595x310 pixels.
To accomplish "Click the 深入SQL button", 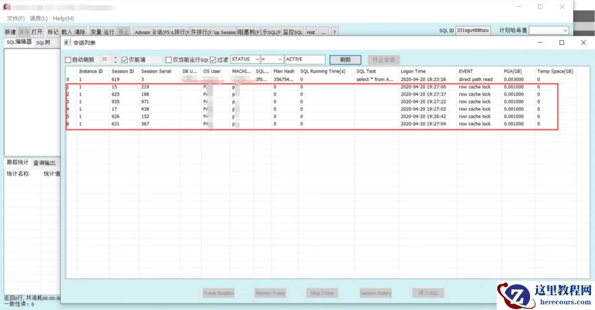I will point(428,293).
